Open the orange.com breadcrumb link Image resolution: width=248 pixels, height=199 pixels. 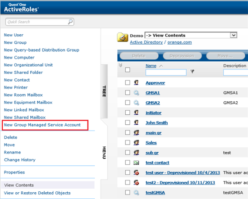coord(179,42)
